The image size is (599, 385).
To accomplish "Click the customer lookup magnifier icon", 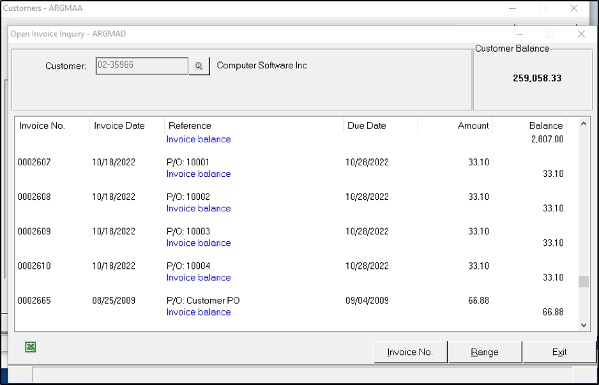I will [199, 66].
